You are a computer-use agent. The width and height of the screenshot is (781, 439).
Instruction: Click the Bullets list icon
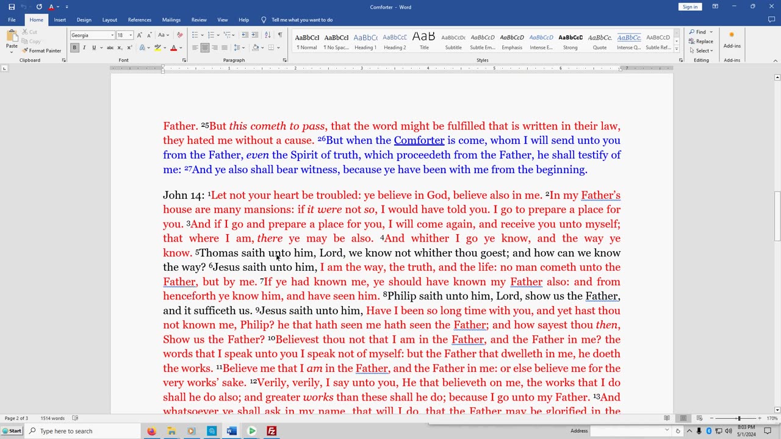pyautogui.click(x=196, y=35)
